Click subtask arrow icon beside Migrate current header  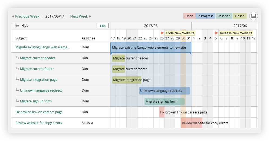[17, 58]
